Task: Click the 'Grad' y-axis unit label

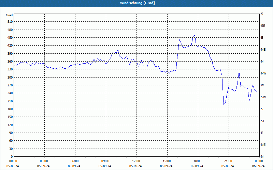Action: (9, 15)
